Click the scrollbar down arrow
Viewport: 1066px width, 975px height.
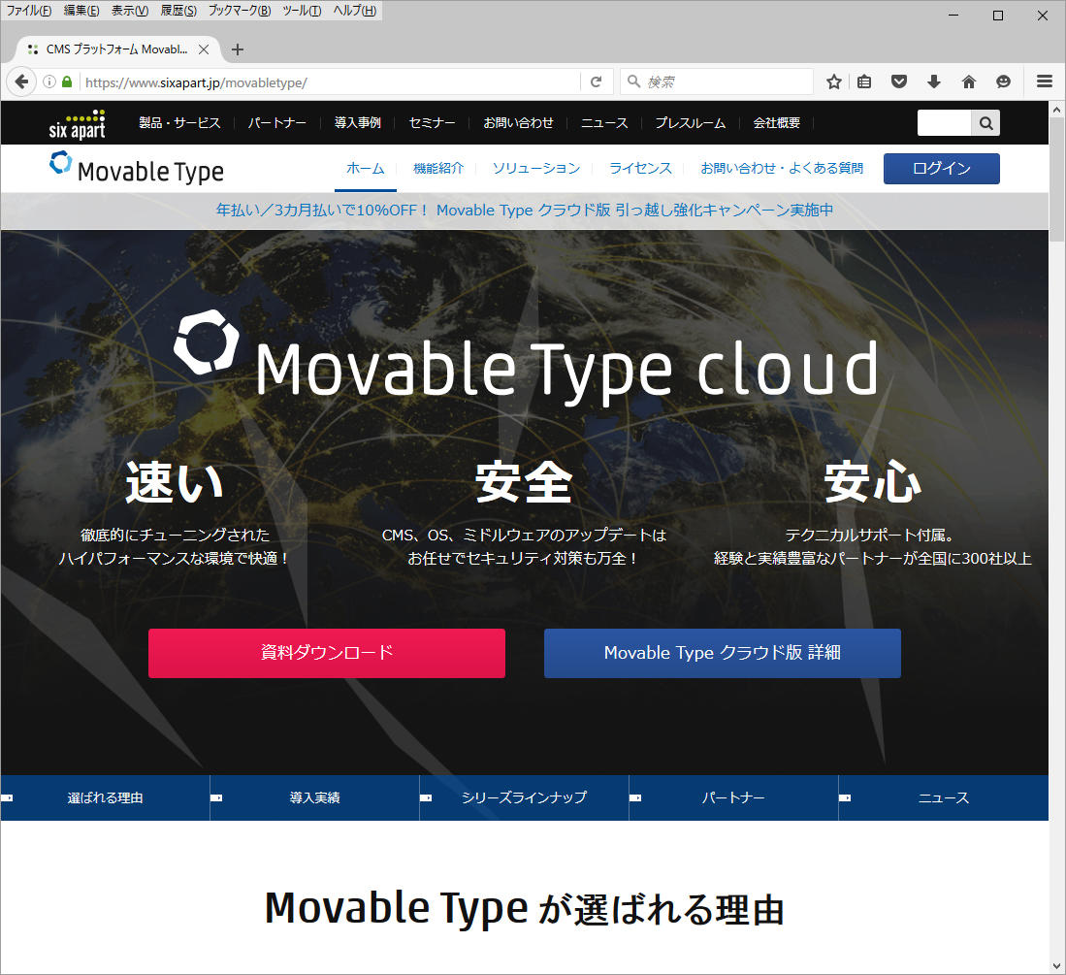pyautogui.click(x=1056, y=966)
